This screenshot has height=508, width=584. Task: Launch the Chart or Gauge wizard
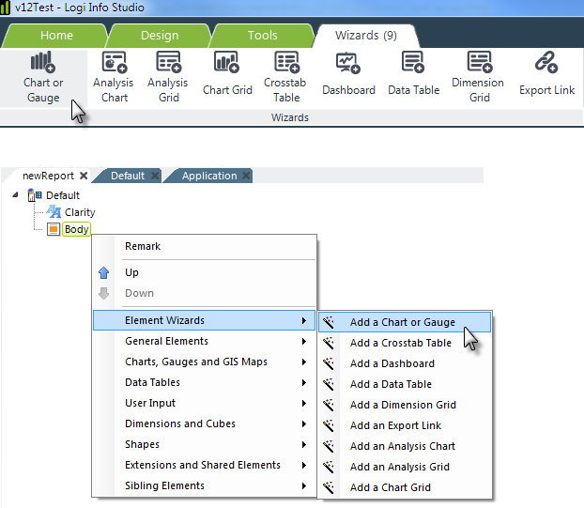point(43,77)
